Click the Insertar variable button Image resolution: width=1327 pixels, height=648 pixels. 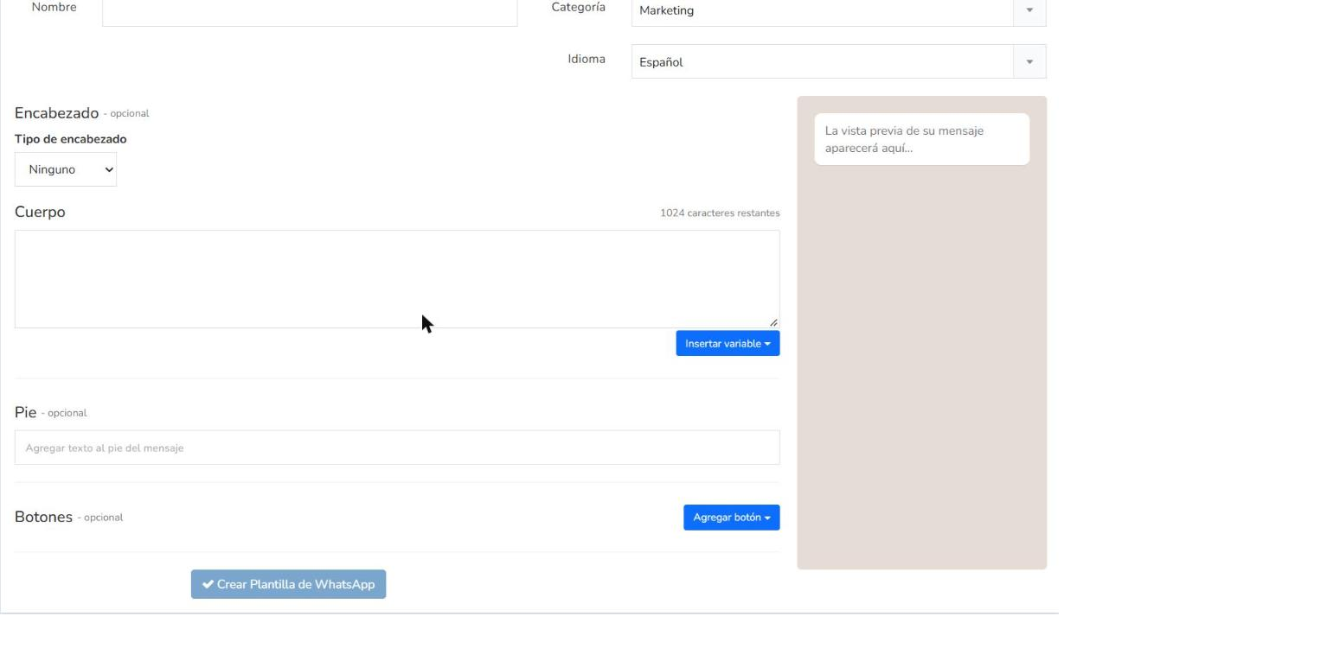click(x=728, y=344)
